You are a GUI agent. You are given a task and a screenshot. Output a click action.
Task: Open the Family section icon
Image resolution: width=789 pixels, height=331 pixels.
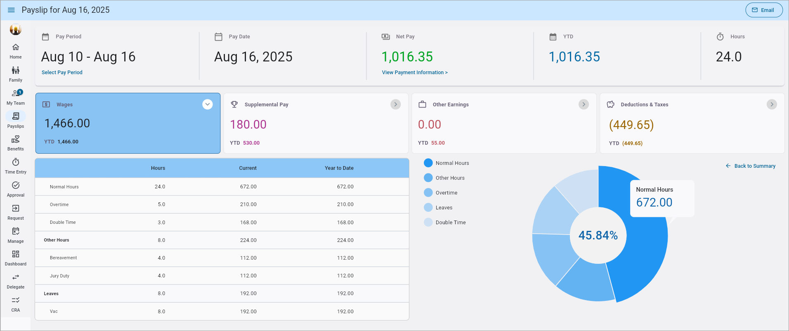16,70
